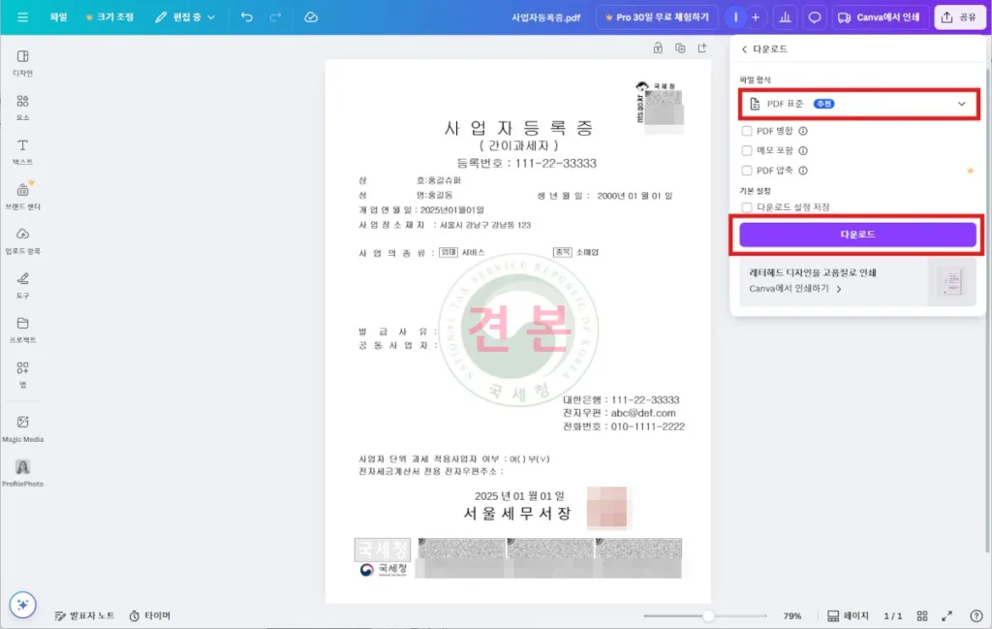Select the 텍스트 (Text) tool in sidebar
This screenshot has width=992, height=629.
pos(22,150)
